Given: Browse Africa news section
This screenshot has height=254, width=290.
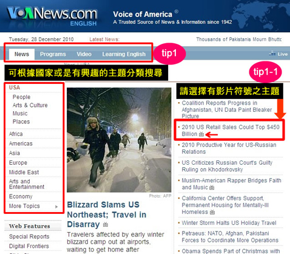Looking at the screenshot, I should [16, 134].
